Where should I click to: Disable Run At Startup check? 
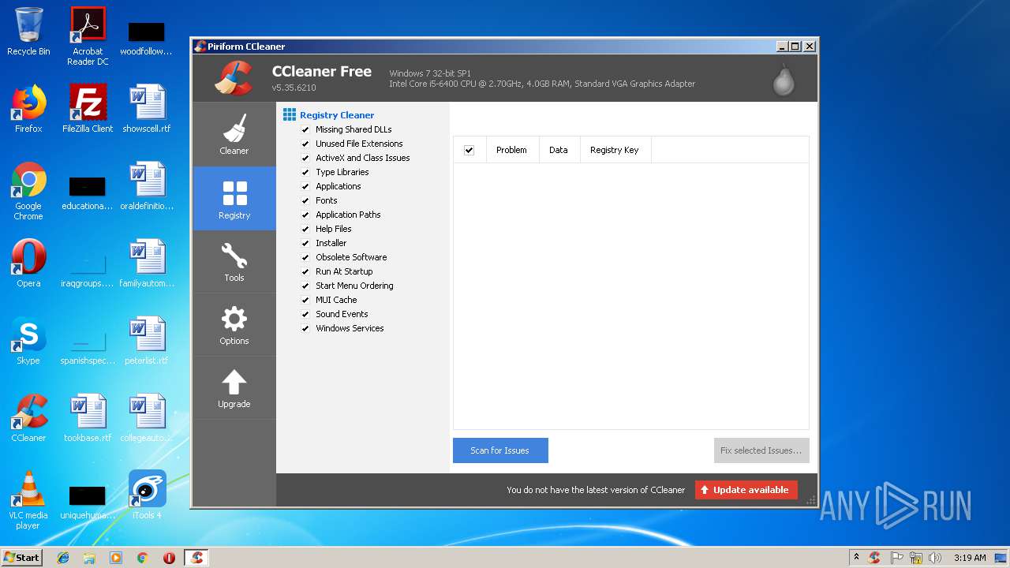(x=305, y=271)
